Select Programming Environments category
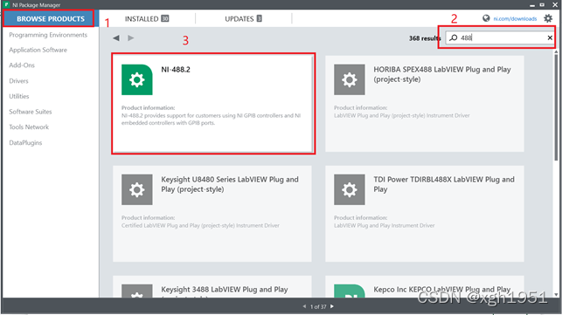Viewport: 562px width, 315px height. click(48, 35)
